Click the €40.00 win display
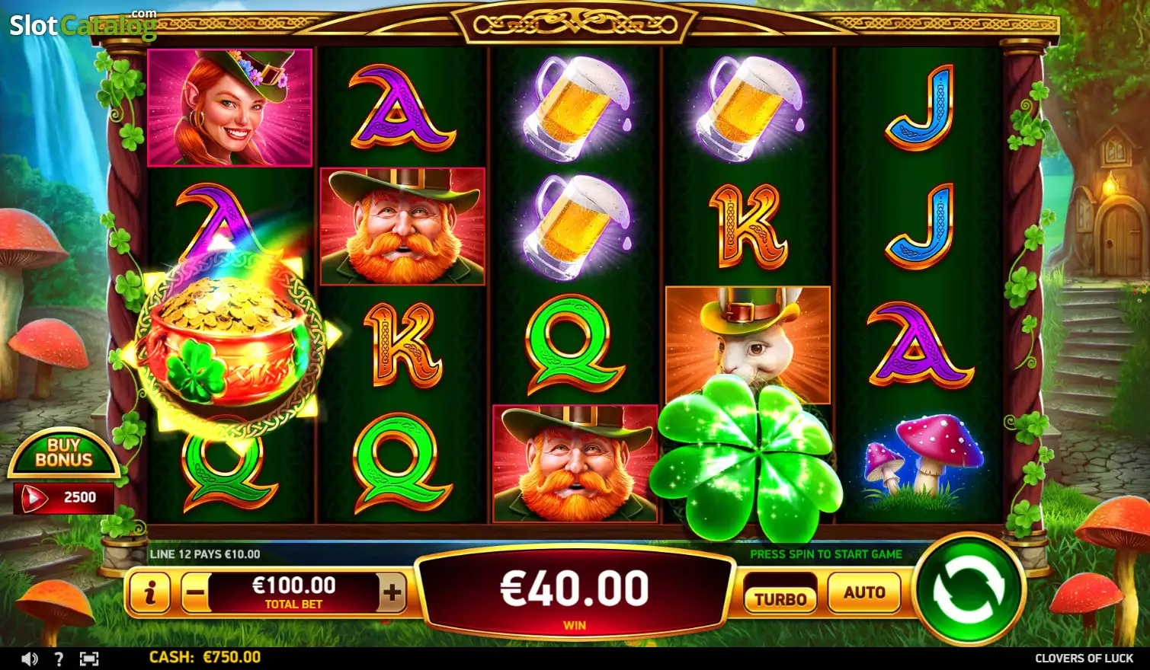Image resolution: width=1150 pixels, height=670 pixels. tap(575, 592)
